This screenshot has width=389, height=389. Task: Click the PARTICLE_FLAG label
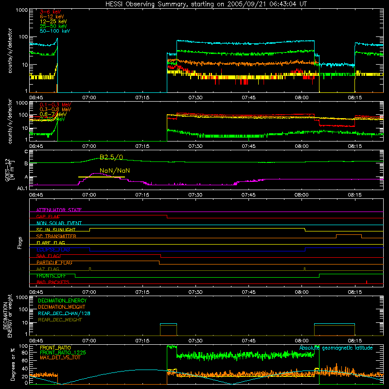tap(54, 263)
